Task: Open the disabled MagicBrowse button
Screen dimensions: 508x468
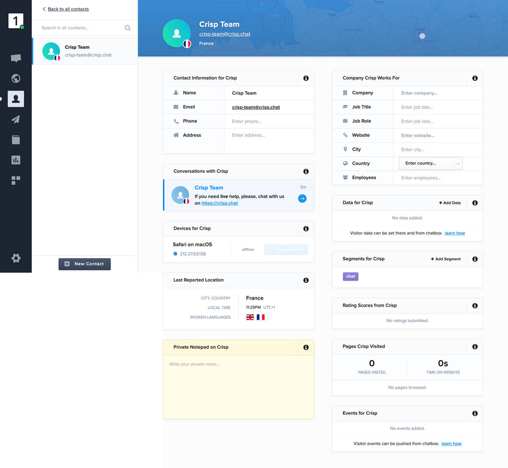Action: [x=286, y=250]
